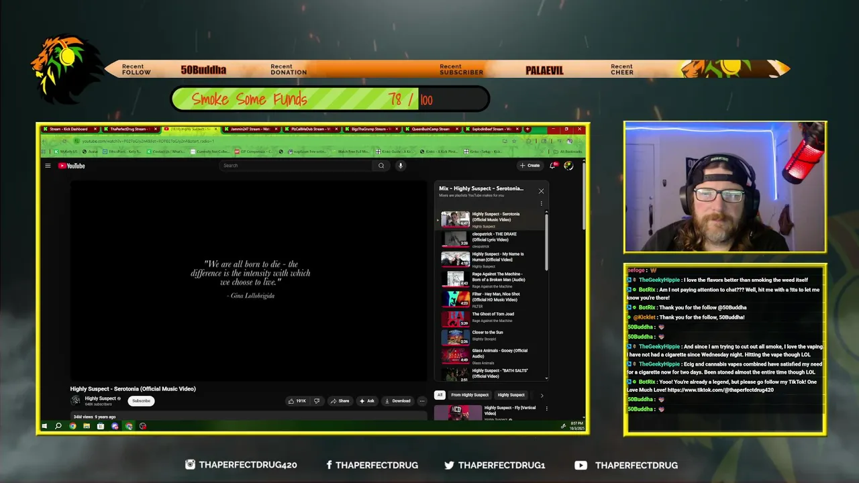Image resolution: width=859 pixels, height=483 pixels.
Task: Open more actions ellipsis under the video
Action: point(422,401)
